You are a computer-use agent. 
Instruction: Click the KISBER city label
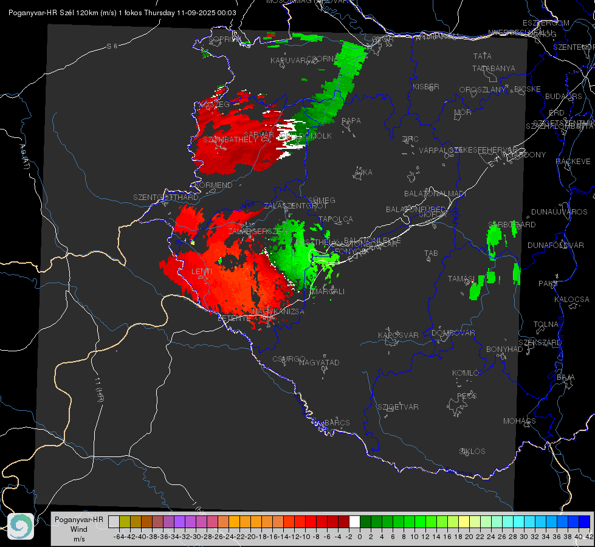pyautogui.click(x=426, y=86)
